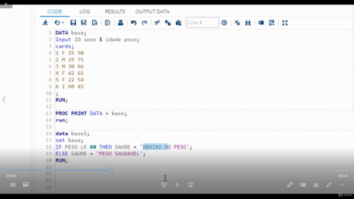The image size is (354, 199).
Task: Toggle the mini player view icon
Action: point(303,185)
